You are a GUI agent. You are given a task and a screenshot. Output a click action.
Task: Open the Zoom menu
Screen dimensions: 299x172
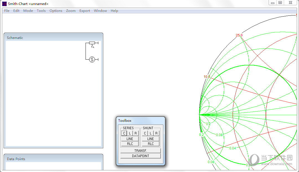[71, 11]
